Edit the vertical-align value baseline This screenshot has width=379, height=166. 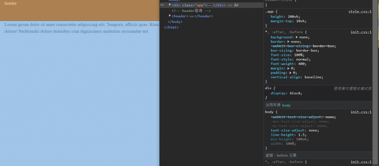[x=313, y=77]
